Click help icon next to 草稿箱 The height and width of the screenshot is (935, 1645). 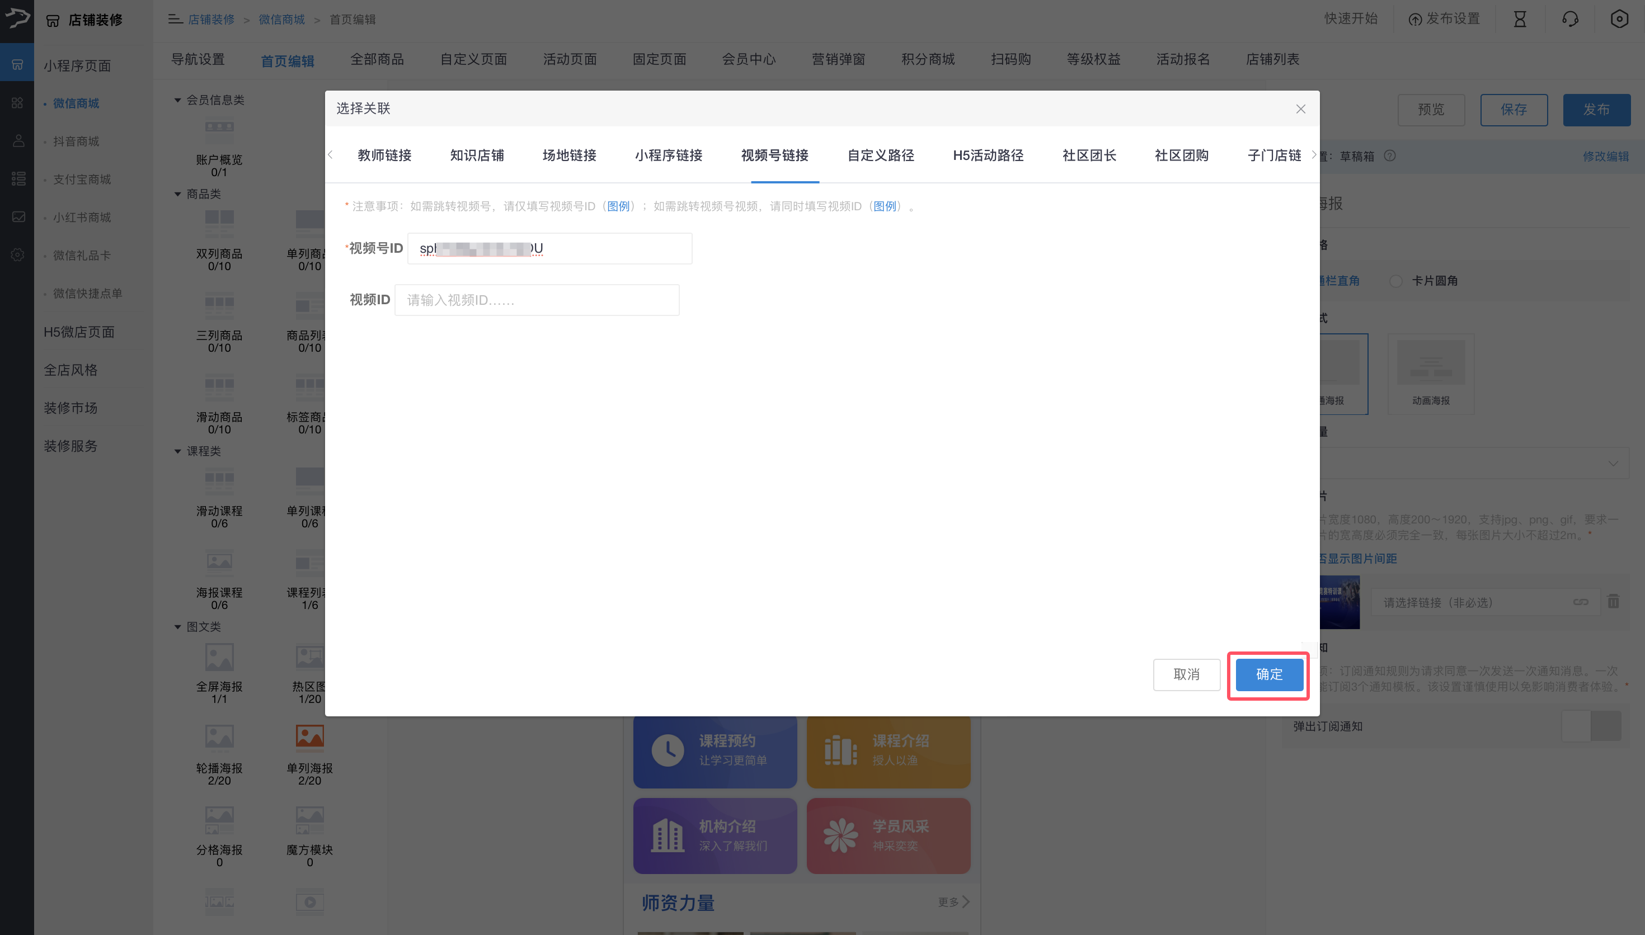pyautogui.click(x=1390, y=156)
